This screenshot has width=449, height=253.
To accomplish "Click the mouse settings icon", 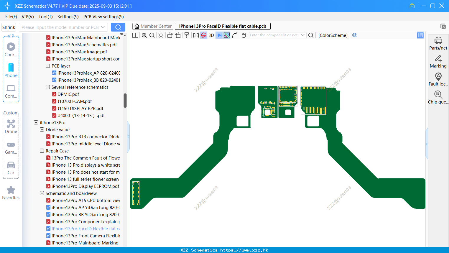I will (244, 35).
